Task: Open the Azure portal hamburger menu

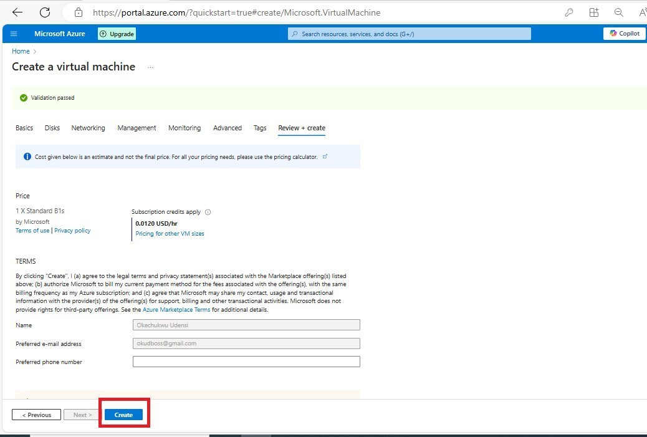Action: [14, 34]
